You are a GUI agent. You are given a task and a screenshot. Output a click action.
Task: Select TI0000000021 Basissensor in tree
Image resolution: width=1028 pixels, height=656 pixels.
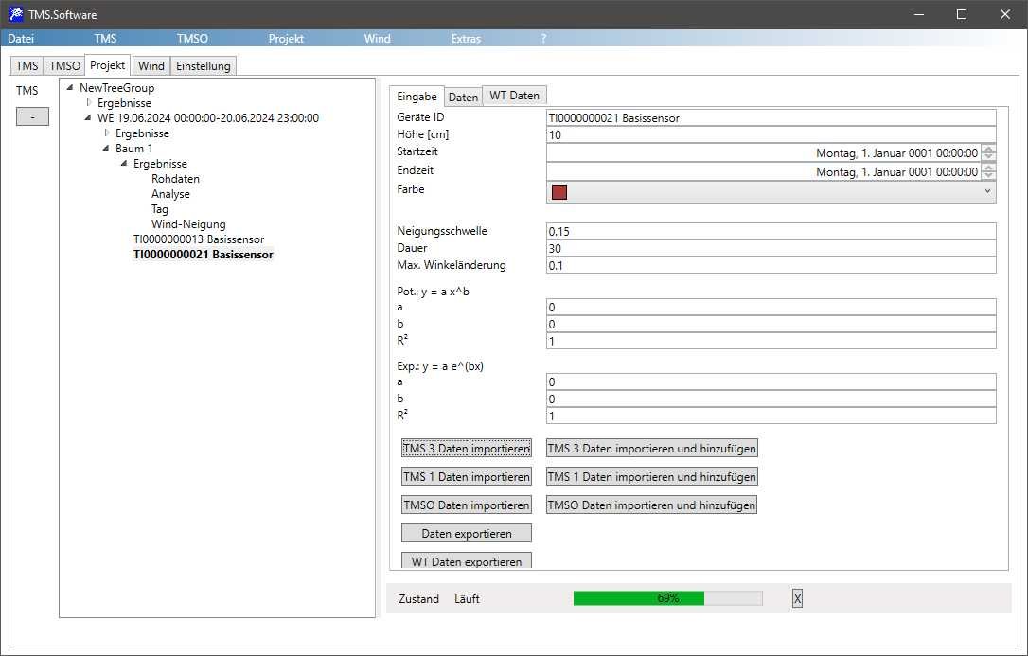click(204, 255)
